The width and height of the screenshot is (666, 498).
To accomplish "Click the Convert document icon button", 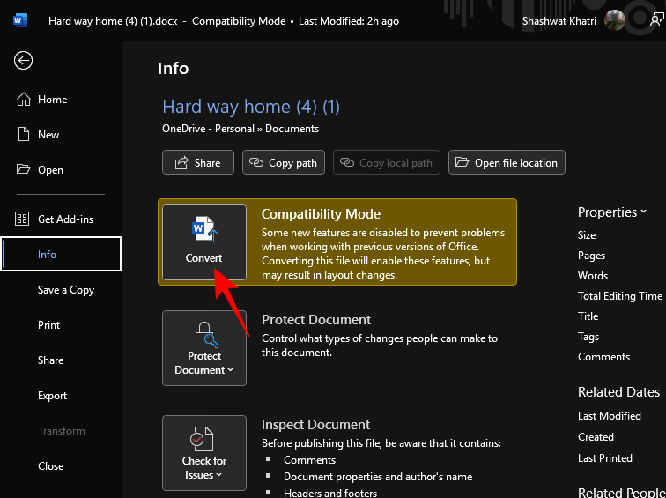I will [x=204, y=242].
